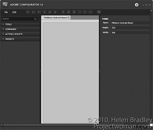Image resolution: width=153 pixels, height=130 pixels.
Task: Select the Midtone Contrast Boost tab
Action: 55,18
